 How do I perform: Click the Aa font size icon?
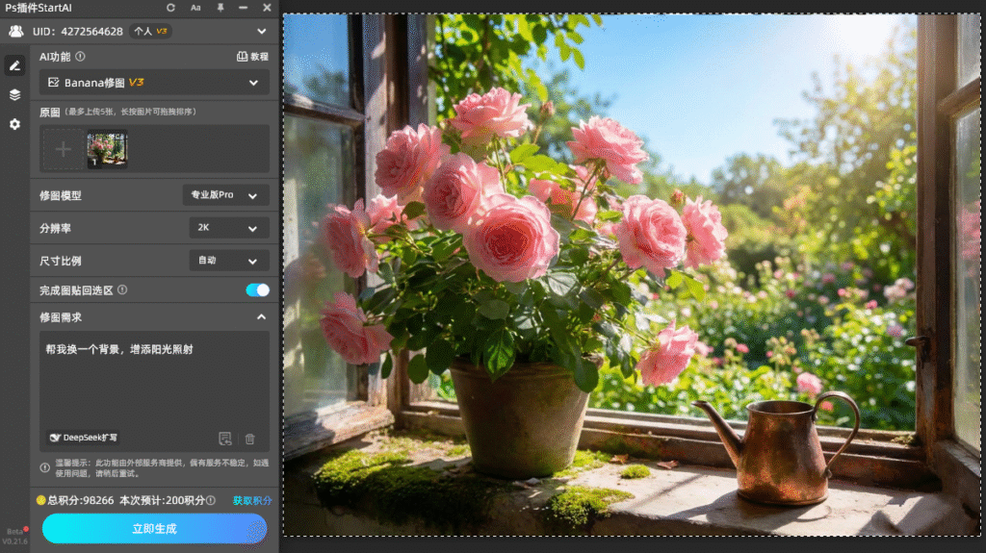point(195,8)
